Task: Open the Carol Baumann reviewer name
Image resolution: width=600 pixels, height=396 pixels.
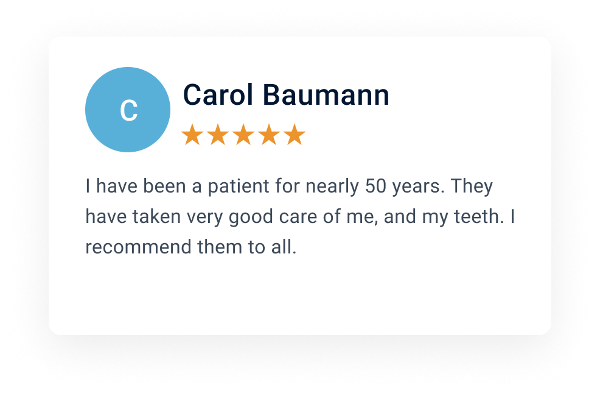Action: [x=286, y=94]
